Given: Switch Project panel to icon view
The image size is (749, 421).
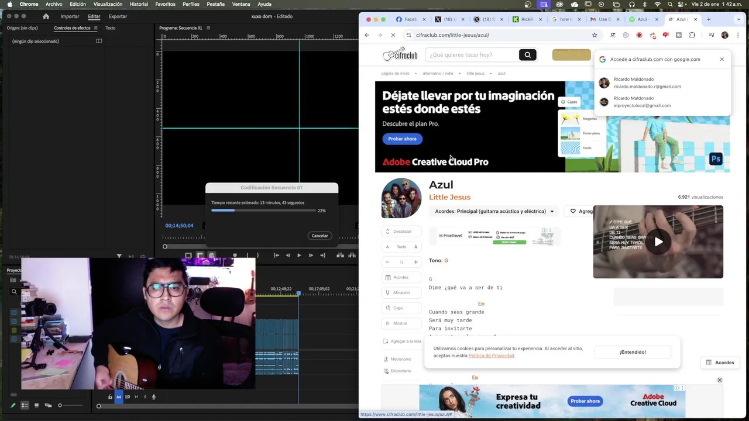Looking at the screenshot, I should [36, 405].
